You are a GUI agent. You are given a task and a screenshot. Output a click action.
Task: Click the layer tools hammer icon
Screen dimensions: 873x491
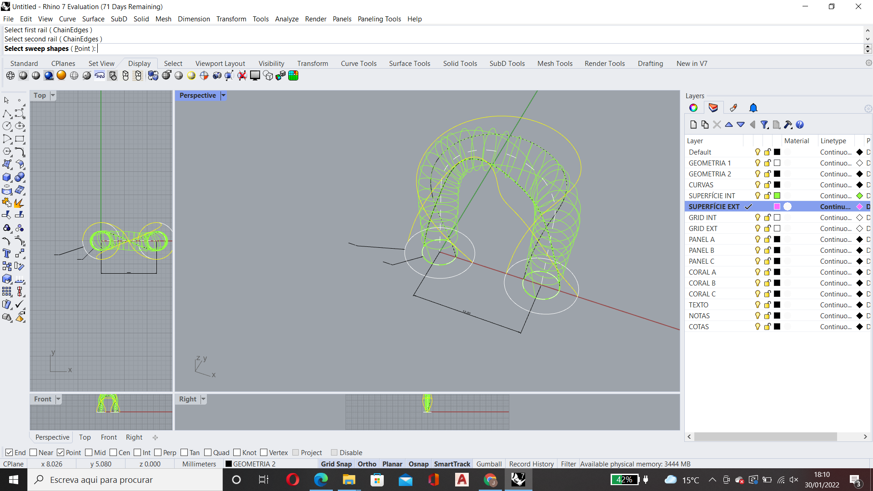coord(788,125)
